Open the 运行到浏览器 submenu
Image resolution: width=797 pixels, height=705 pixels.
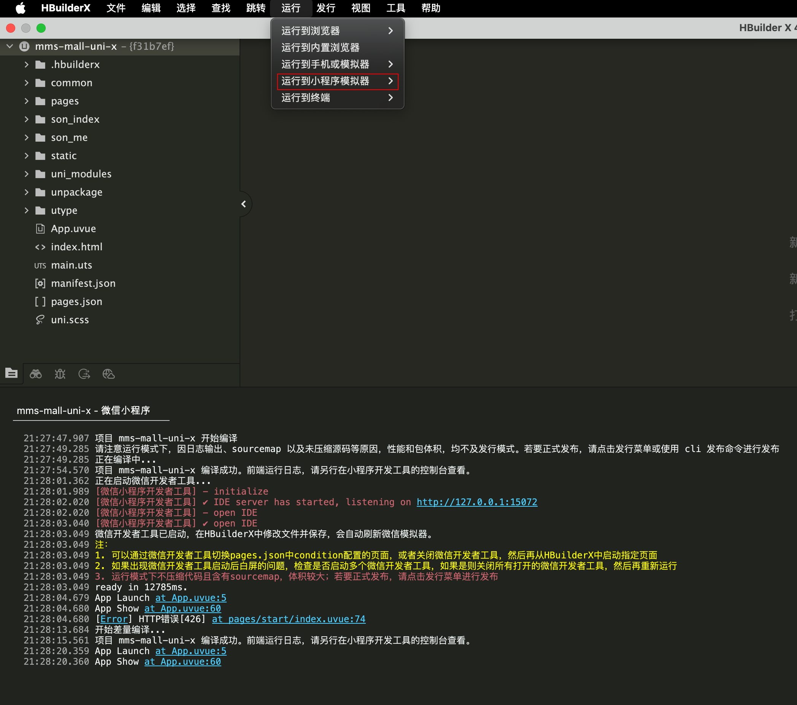pos(337,31)
